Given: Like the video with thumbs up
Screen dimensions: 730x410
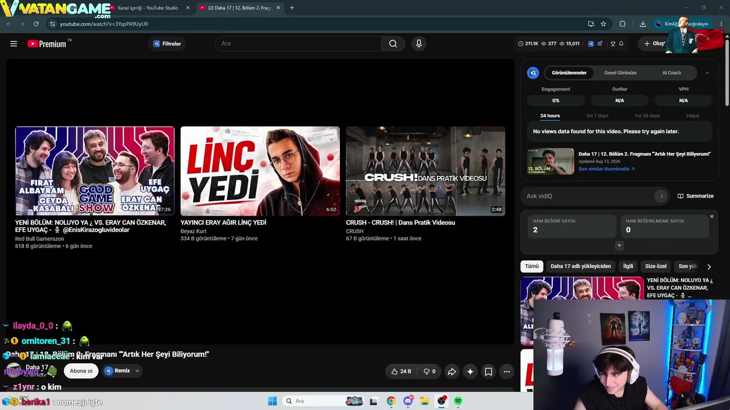Looking at the screenshot, I should click(401, 371).
